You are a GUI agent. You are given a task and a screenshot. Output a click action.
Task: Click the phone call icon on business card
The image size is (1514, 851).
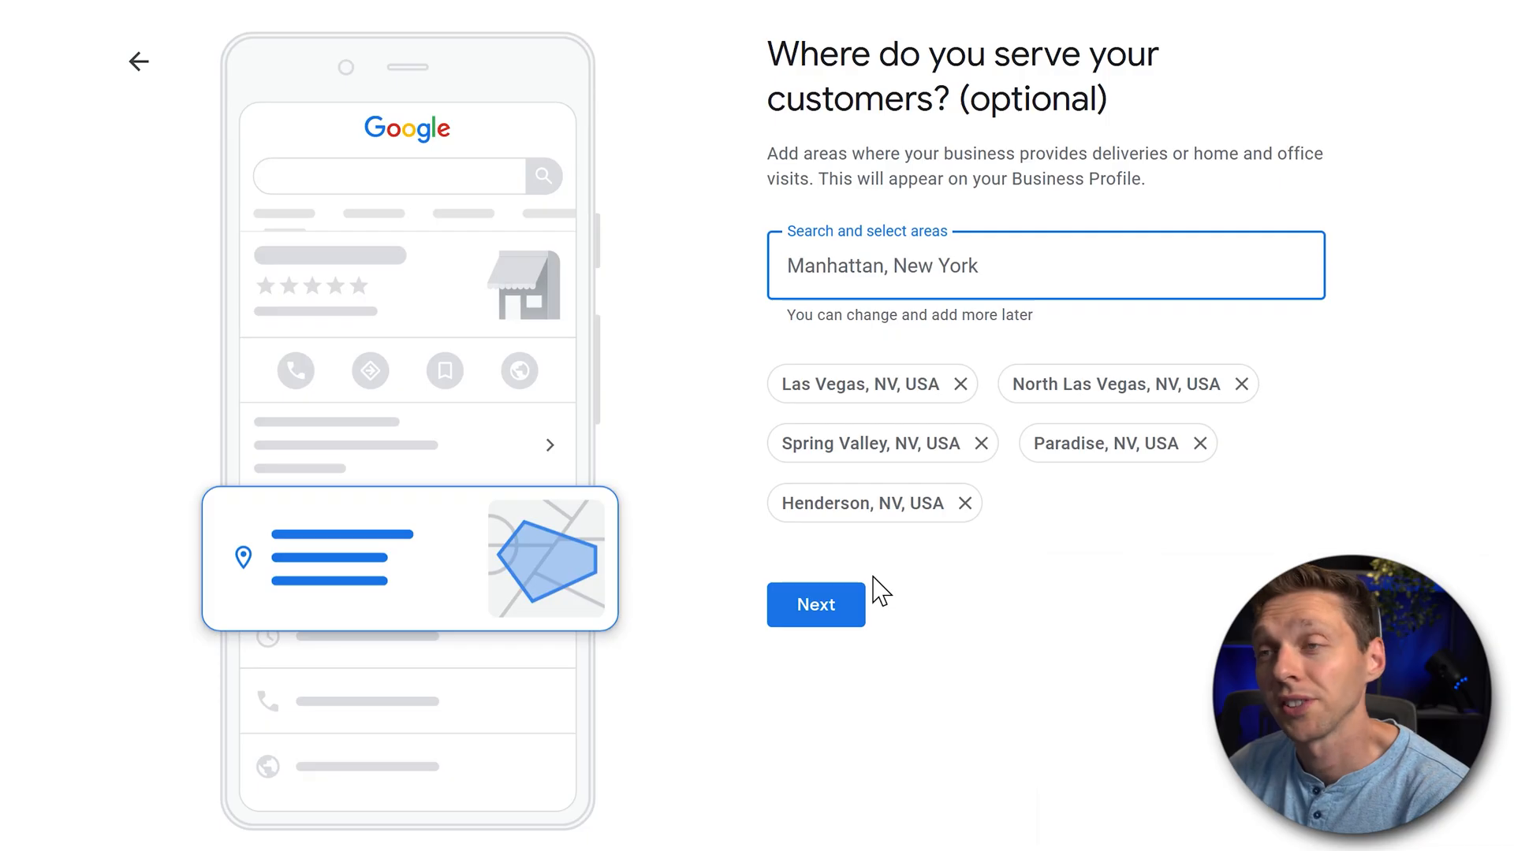tap(296, 371)
